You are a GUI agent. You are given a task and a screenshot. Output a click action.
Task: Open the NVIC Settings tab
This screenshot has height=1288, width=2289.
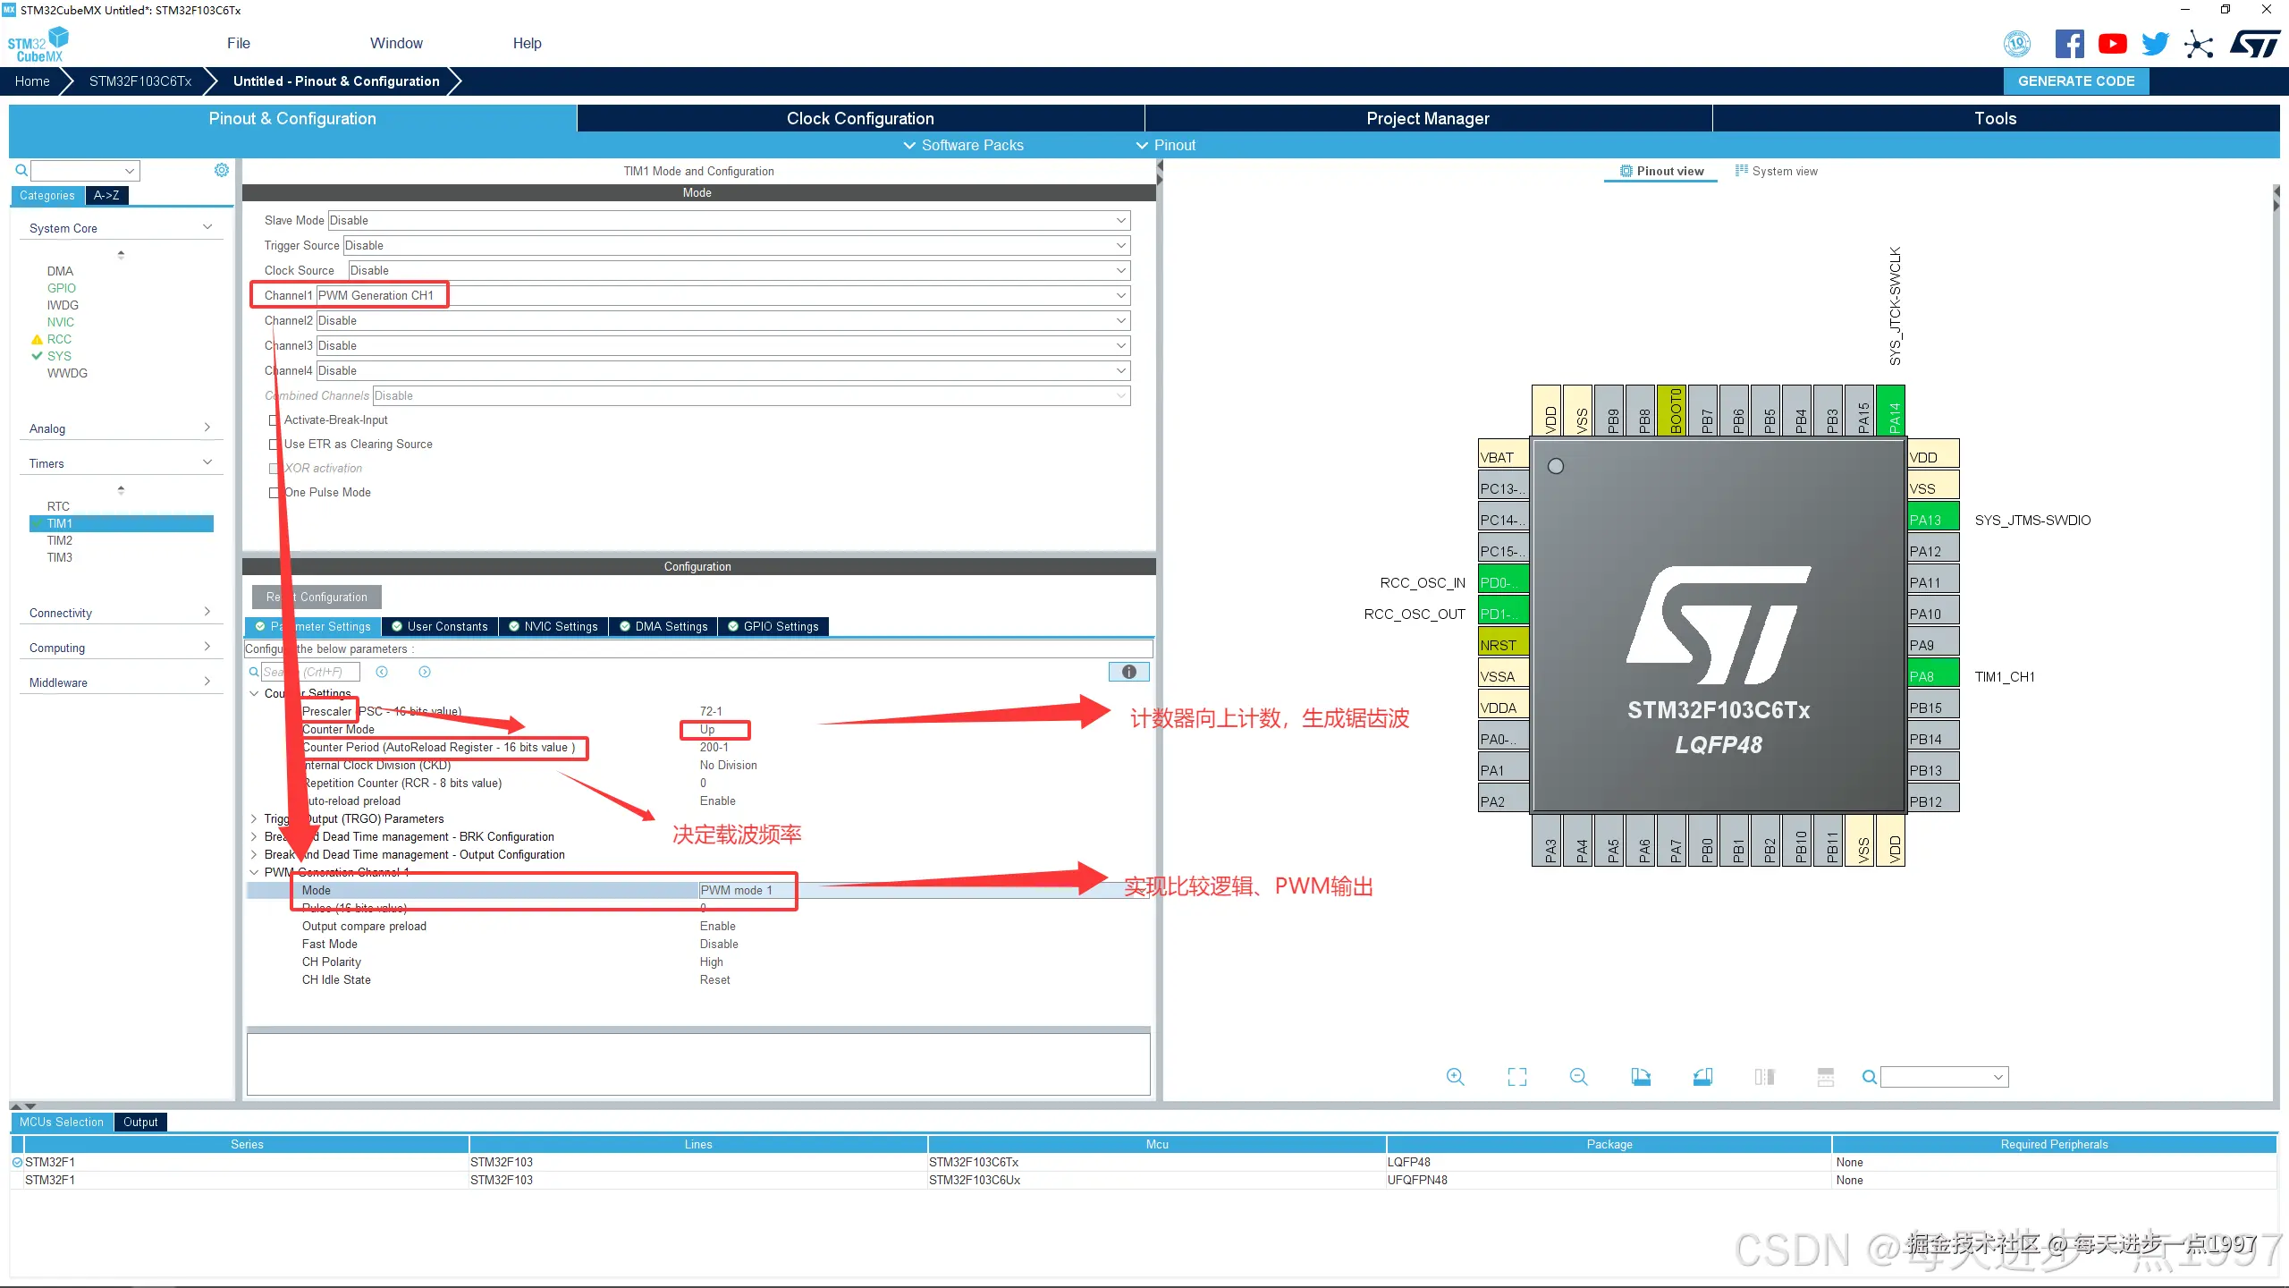click(x=553, y=626)
